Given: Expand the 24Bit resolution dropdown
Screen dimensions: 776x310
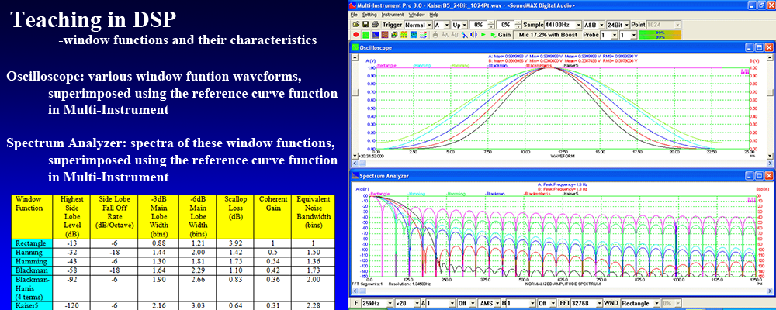Looking at the screenshot, I should pyautogui.click(x=626, y=25).
